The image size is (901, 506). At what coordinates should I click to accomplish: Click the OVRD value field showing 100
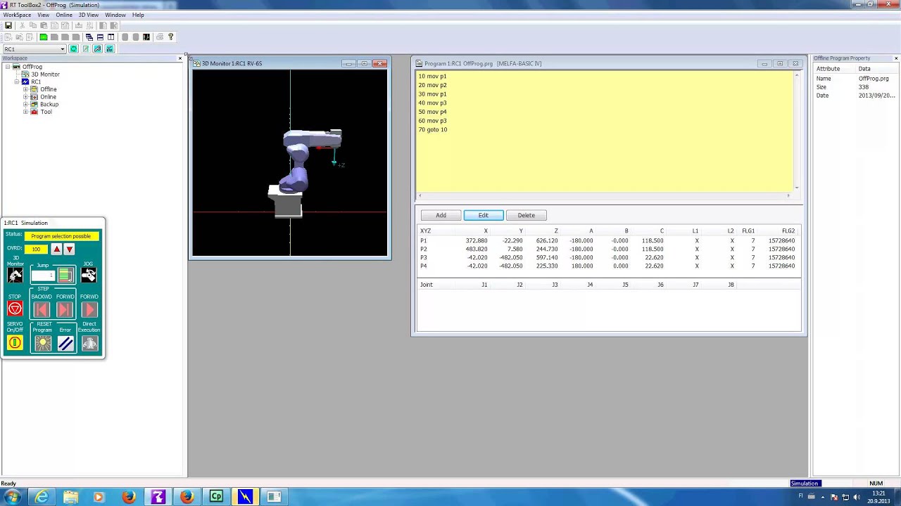click(37, 249)
